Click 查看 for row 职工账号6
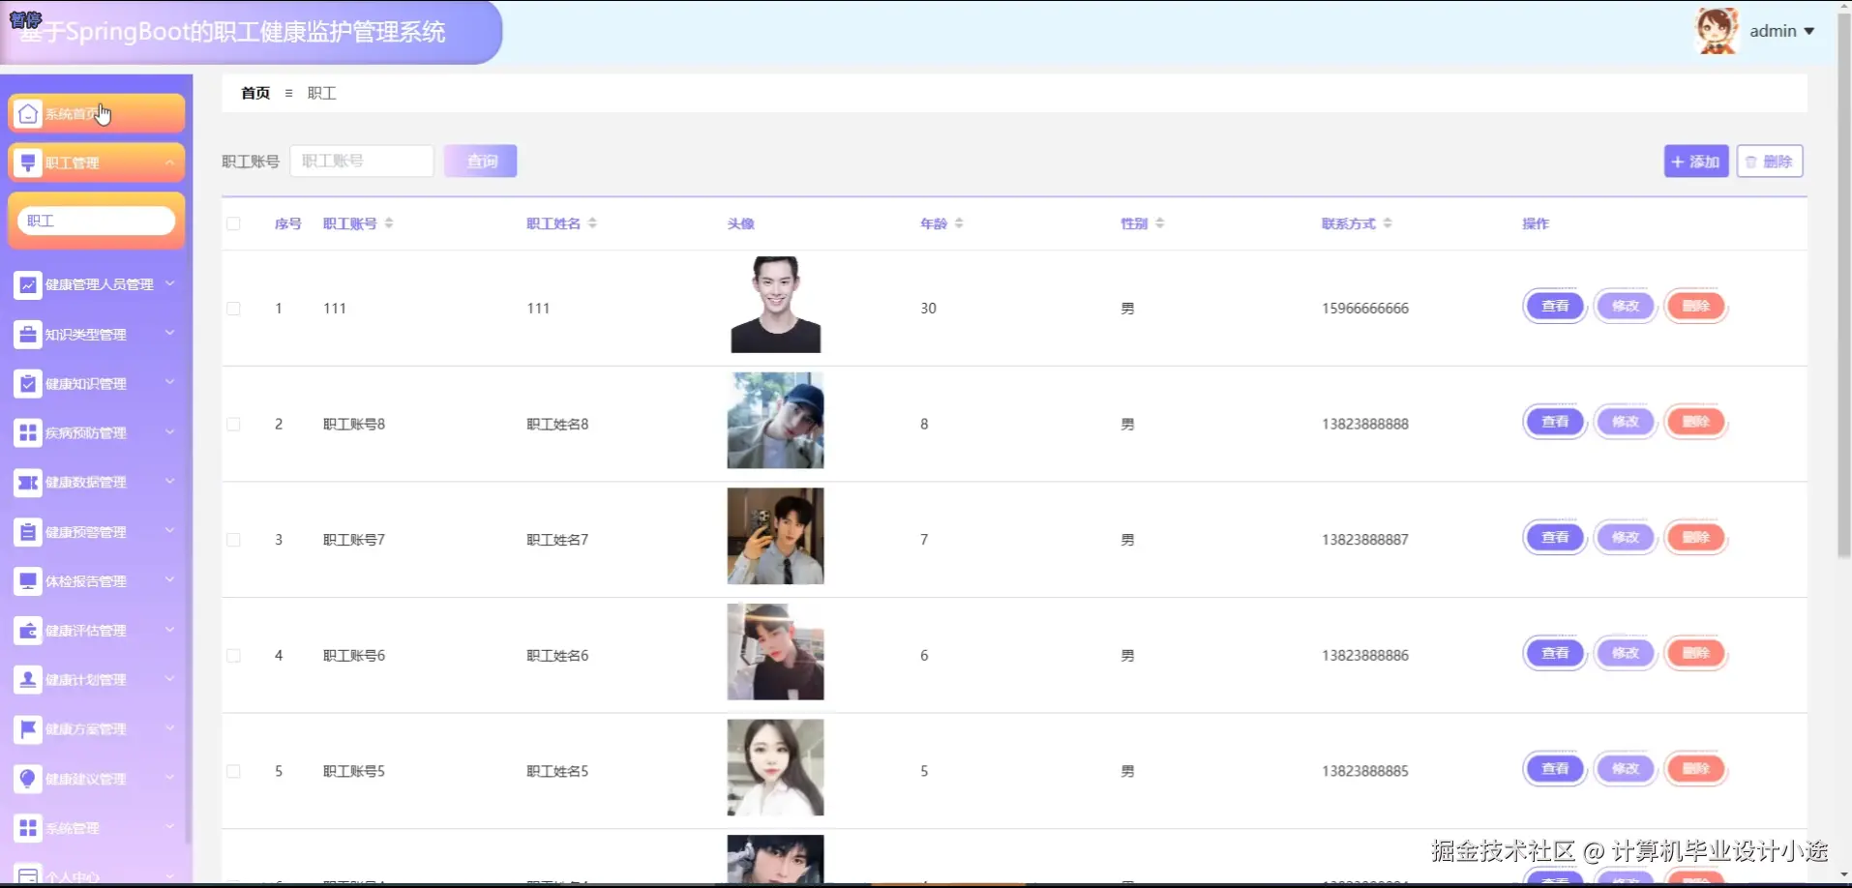The width and height of the screenshot is (1852, 888). (x=1555, y=653)
